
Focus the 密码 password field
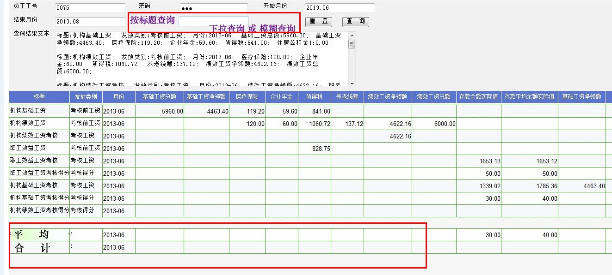tap(214, 8)
